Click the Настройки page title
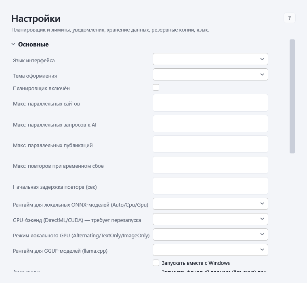This screenshot has height=283, width=307. tap(36, 19)
